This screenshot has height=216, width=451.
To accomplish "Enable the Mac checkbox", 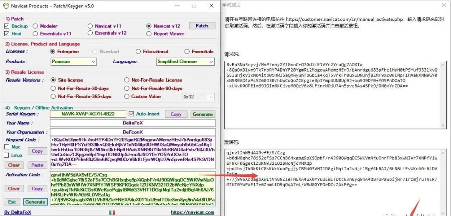I will [7, 147].
